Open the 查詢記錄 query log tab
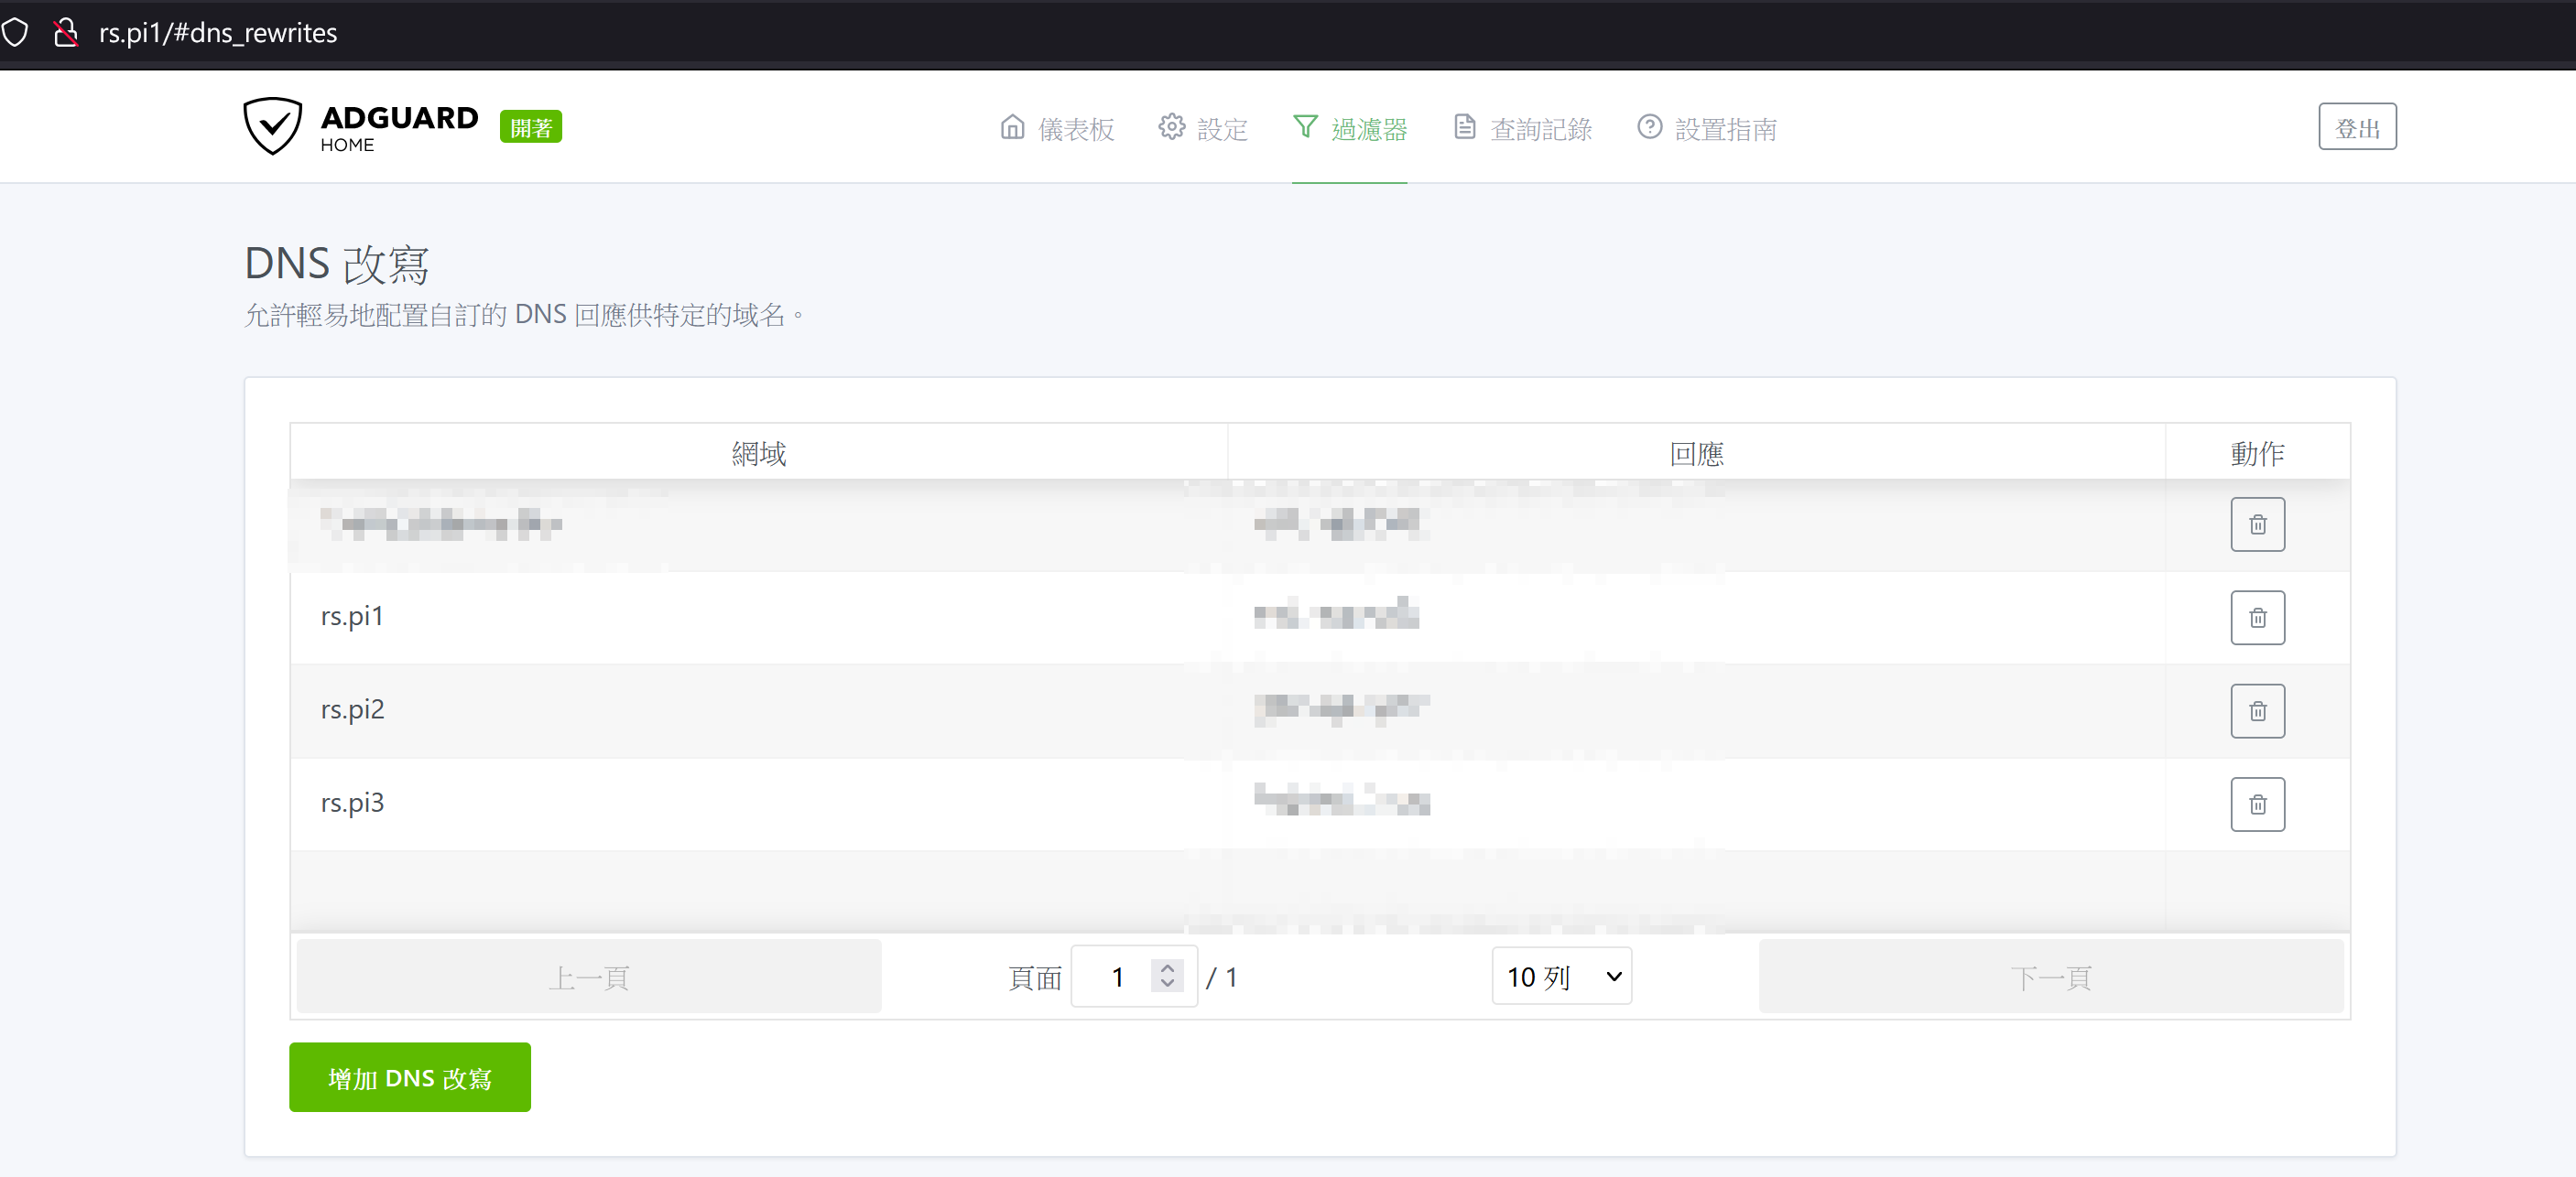The image size is (2576, 1177). pyautogui.click(x=1522, y=129)
